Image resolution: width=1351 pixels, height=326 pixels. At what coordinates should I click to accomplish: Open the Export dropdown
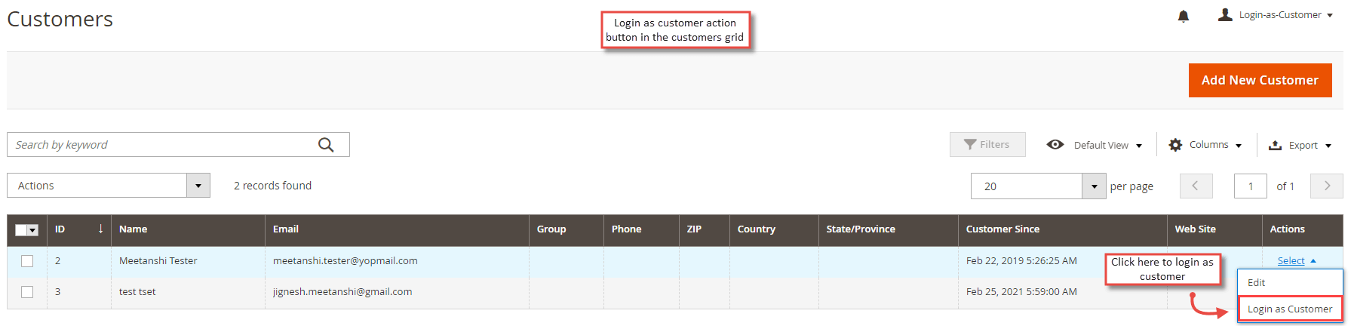click(1300, 145)
